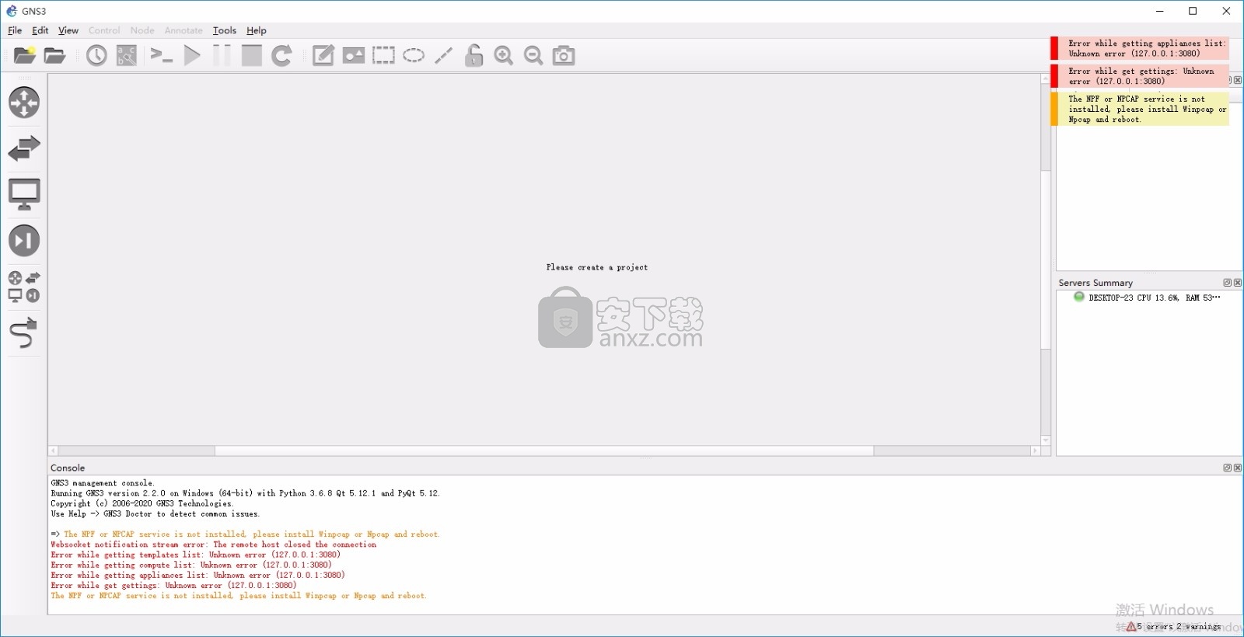Select the Draw a line tool

444,55
